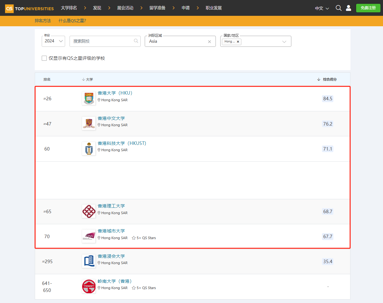Open the 香港浸会大学 link

[x=111, y=256]
